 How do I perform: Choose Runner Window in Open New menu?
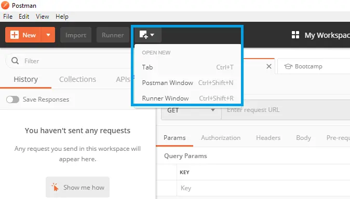point(188,98)
